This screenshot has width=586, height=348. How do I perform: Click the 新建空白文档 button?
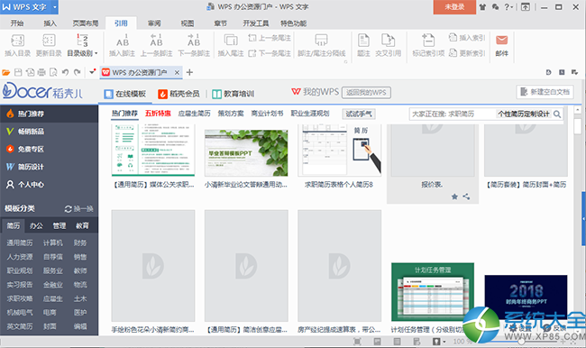[x=545, y=92]
